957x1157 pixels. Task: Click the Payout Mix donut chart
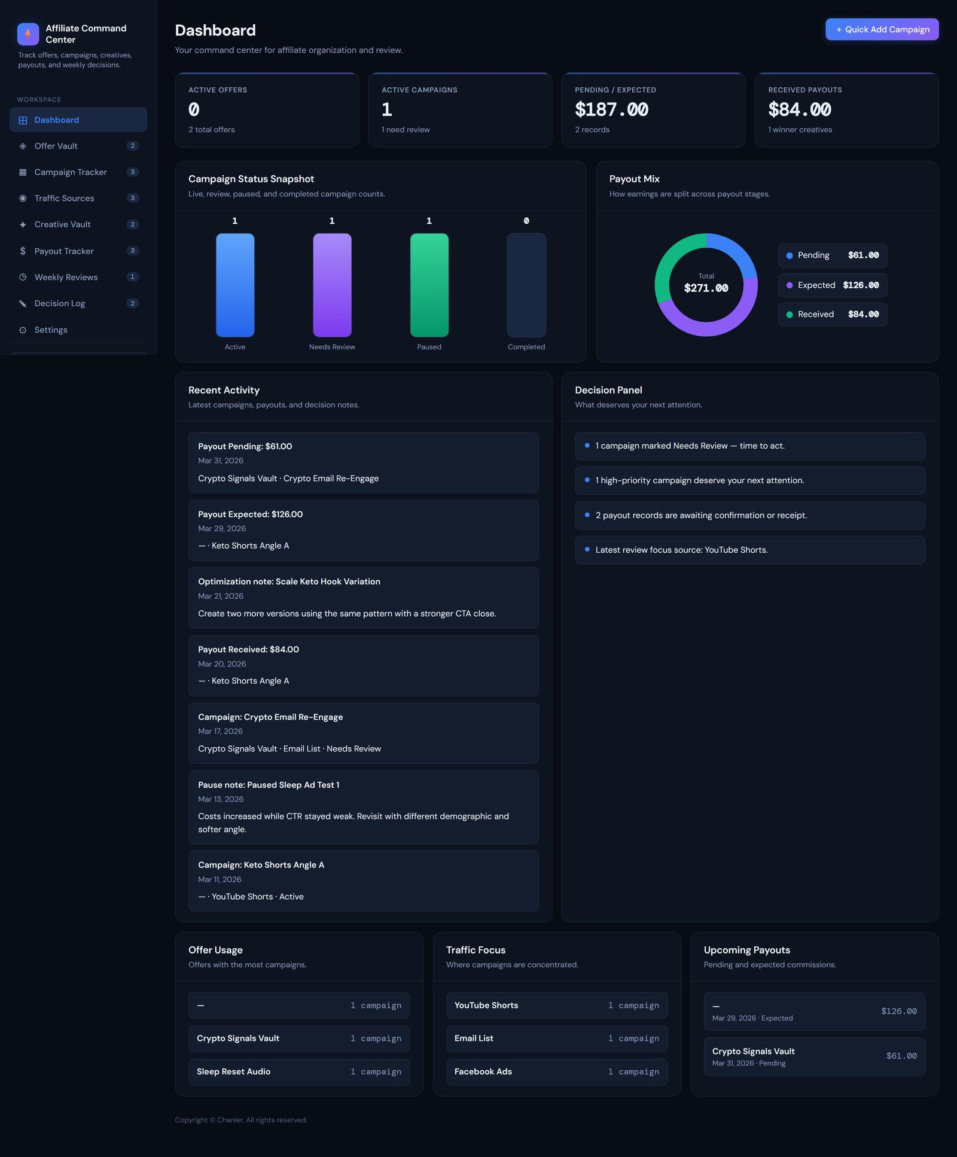pyautogui.click(x=706, y=285)
